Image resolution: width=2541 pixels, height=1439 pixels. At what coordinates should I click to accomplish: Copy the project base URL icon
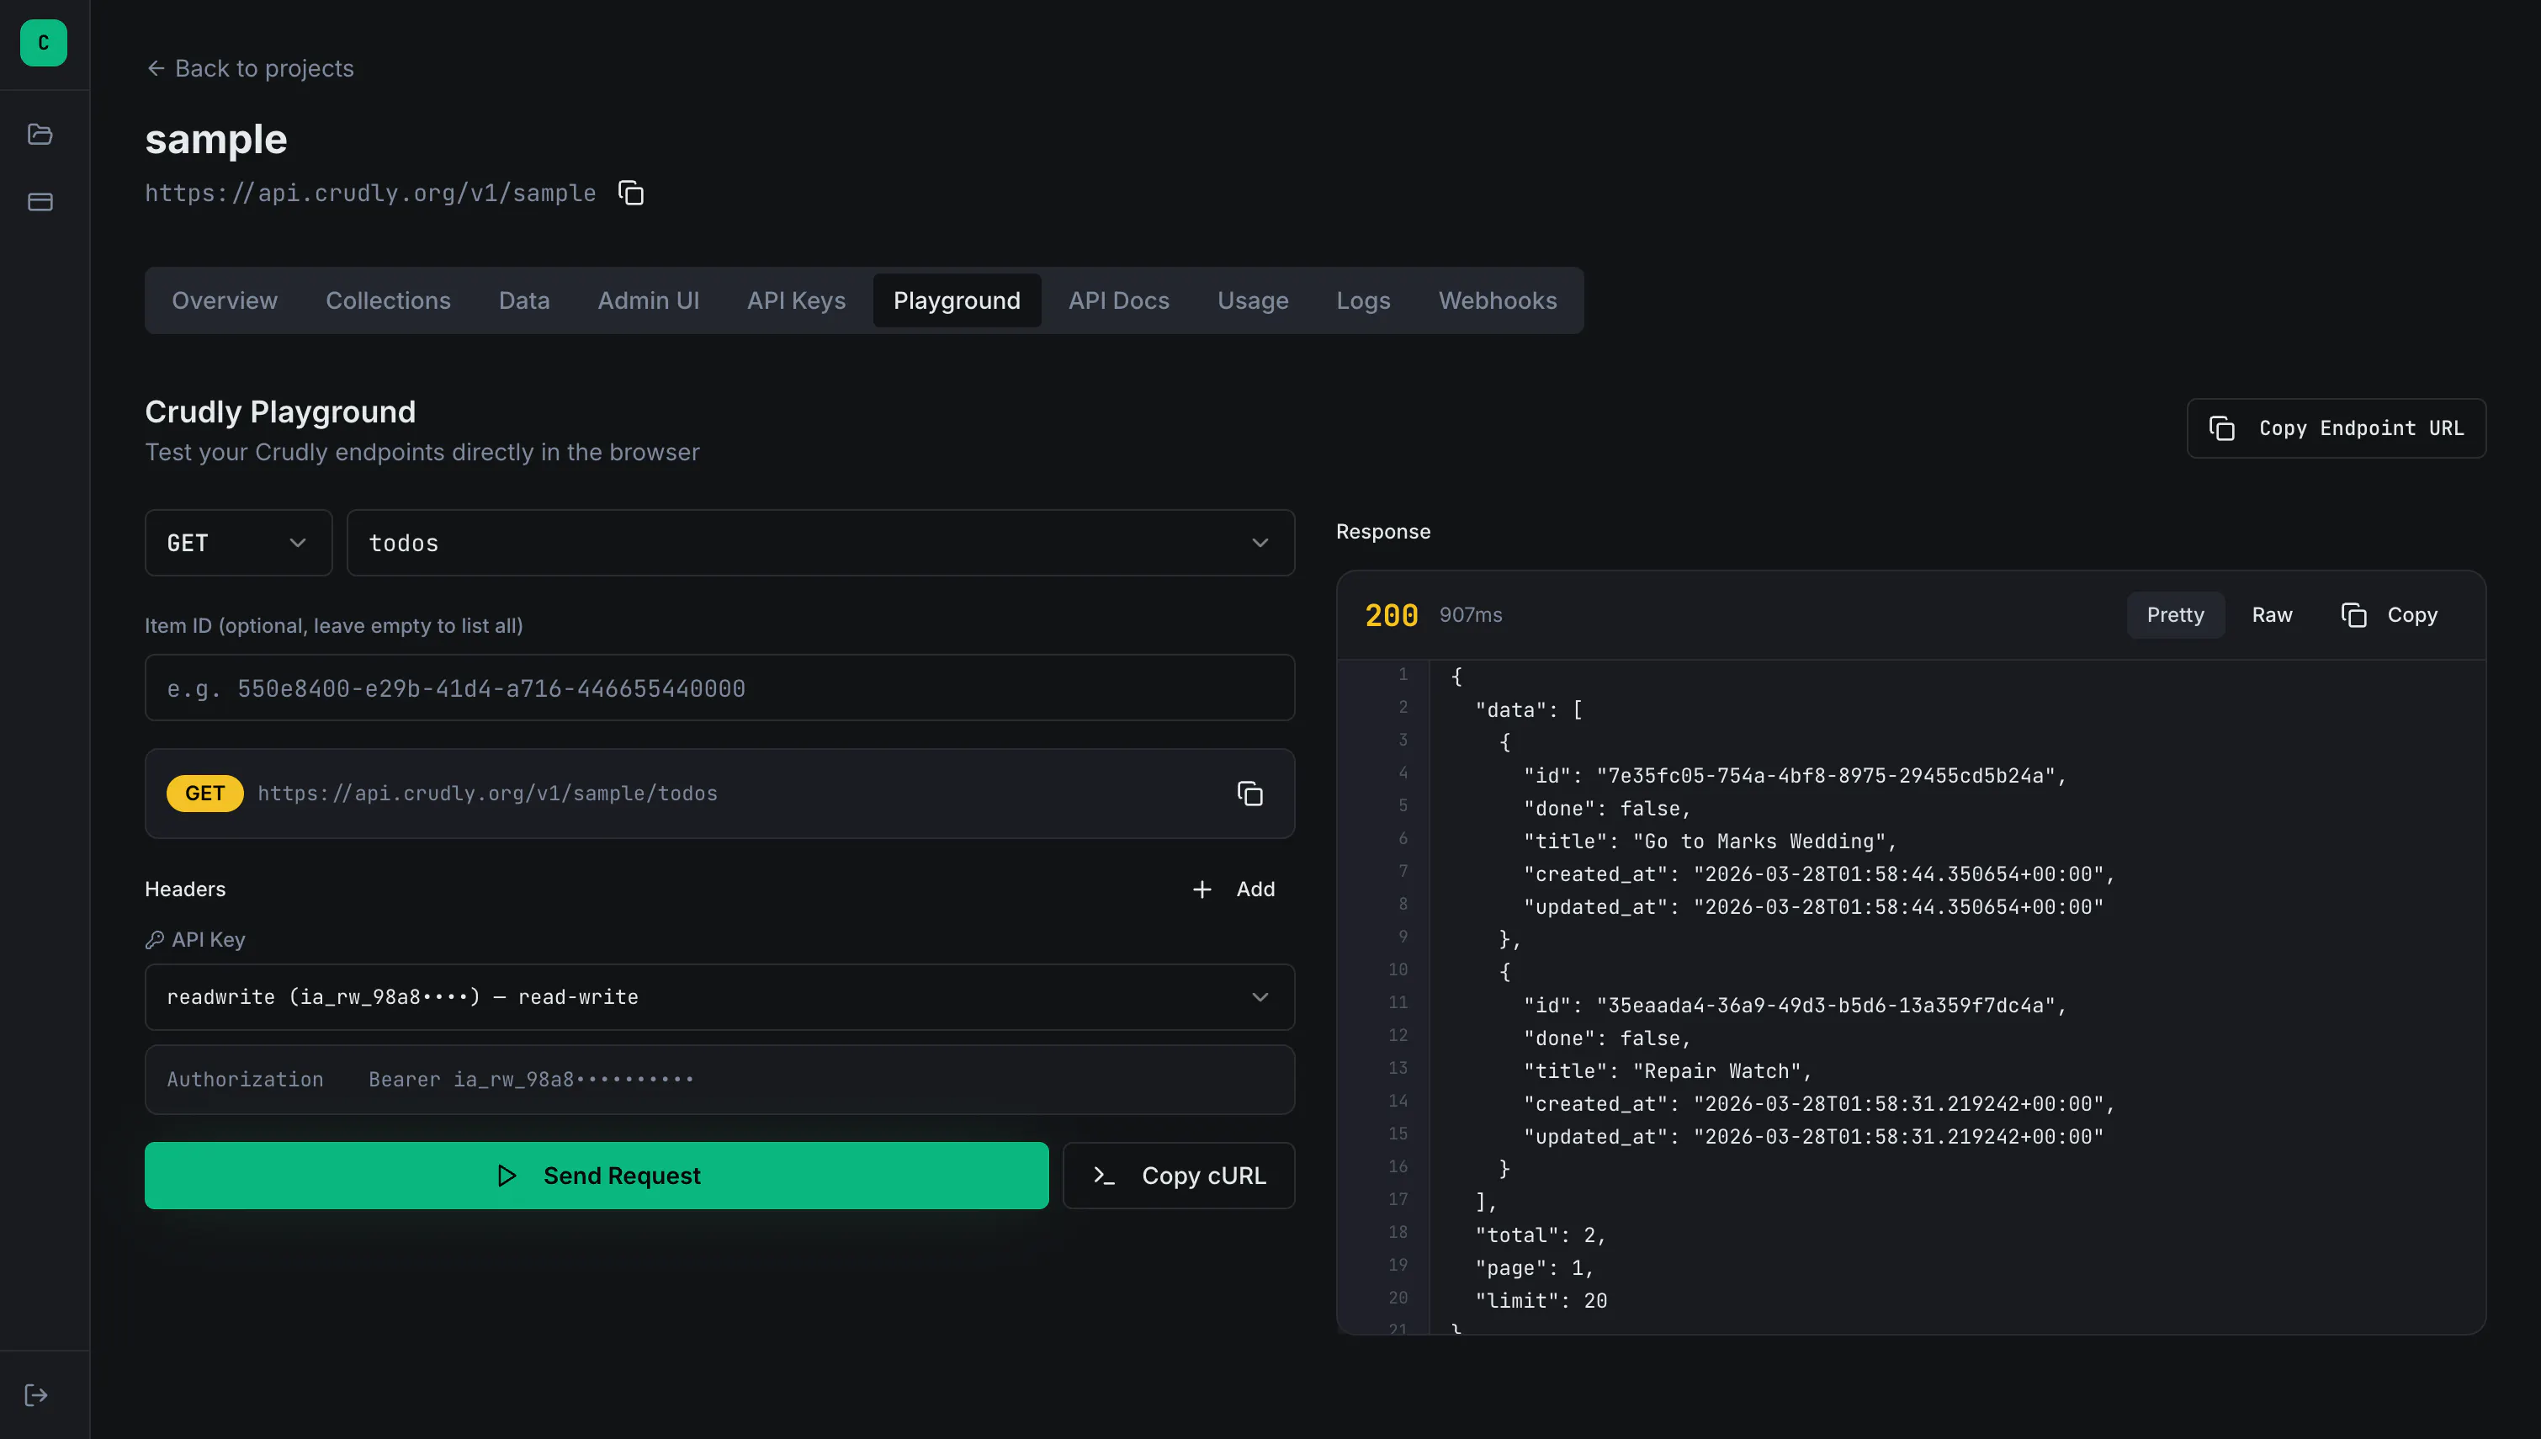631,193
